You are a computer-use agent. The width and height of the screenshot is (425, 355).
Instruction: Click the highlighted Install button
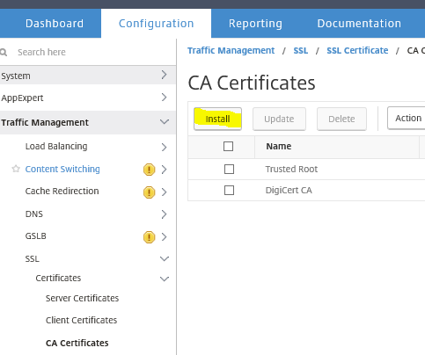point(217,119)
